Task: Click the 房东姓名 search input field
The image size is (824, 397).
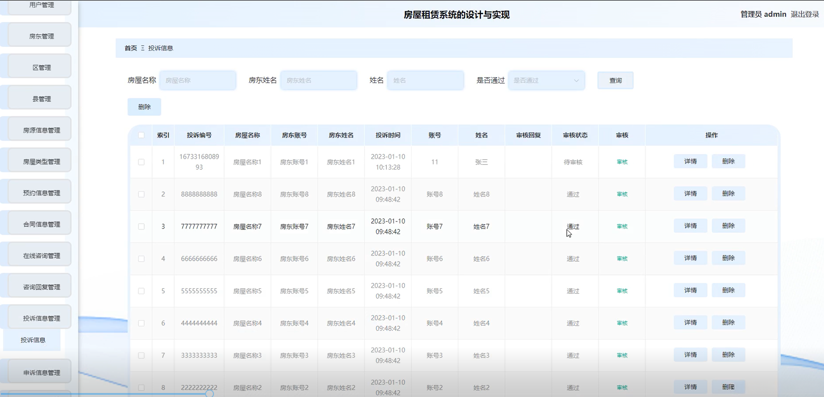Action: (x=318, y=80)
